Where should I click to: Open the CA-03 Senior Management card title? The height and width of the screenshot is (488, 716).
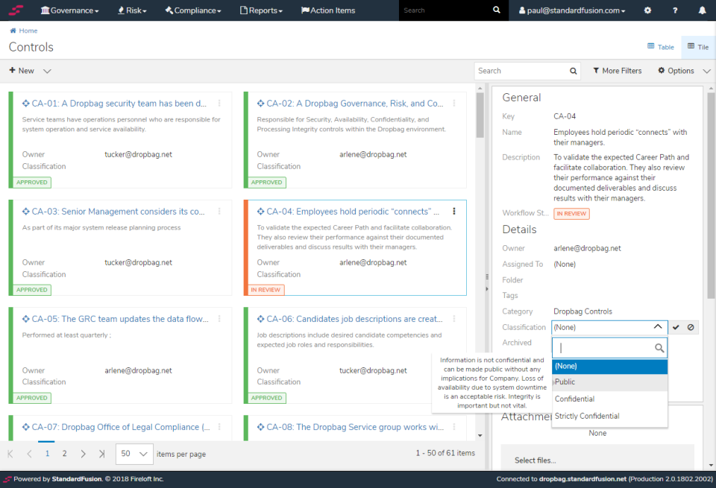click(118, 212)
